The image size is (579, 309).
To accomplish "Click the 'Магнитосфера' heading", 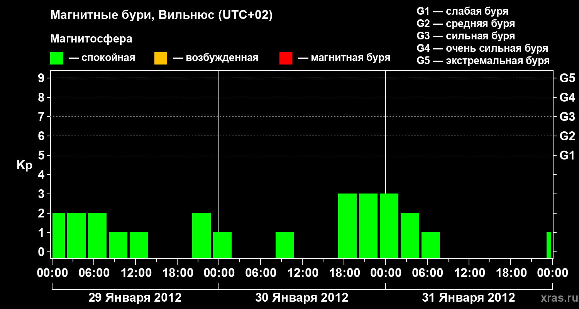I will 91,39.
